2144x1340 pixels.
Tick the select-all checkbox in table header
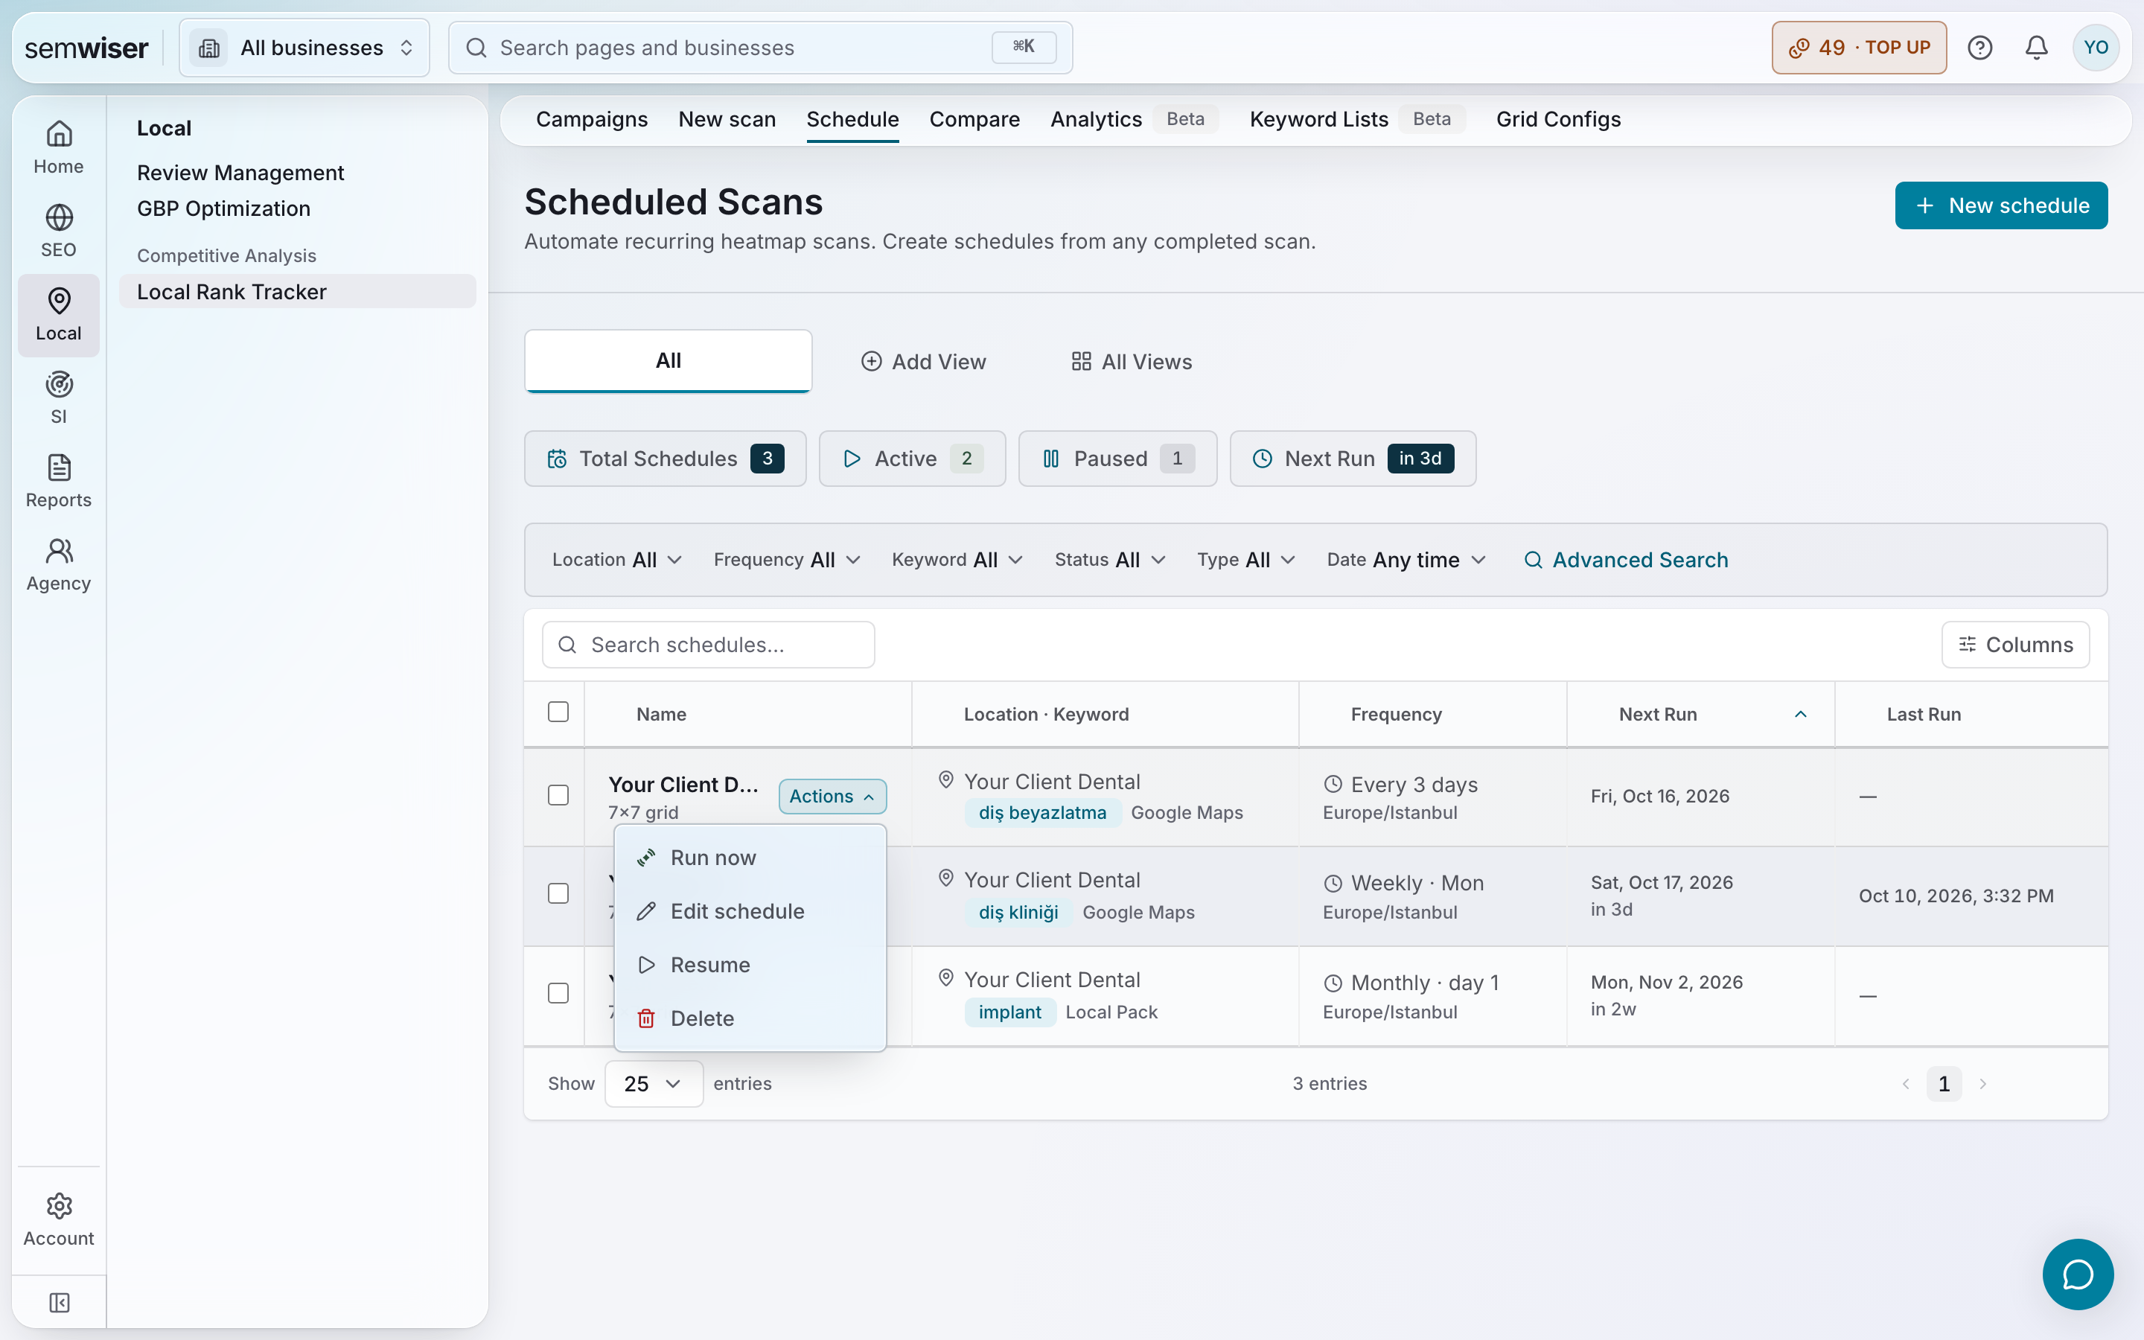pos(558,712)
